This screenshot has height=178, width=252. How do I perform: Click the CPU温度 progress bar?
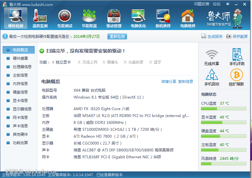pyautogui.click(x=224, y=109)
